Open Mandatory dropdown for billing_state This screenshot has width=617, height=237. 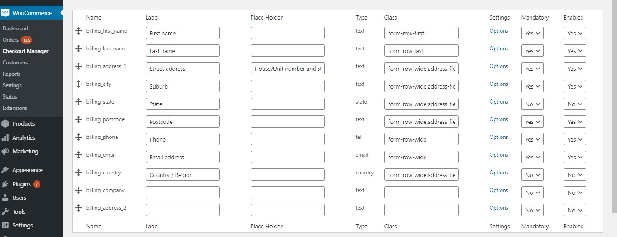coord(532,104)
